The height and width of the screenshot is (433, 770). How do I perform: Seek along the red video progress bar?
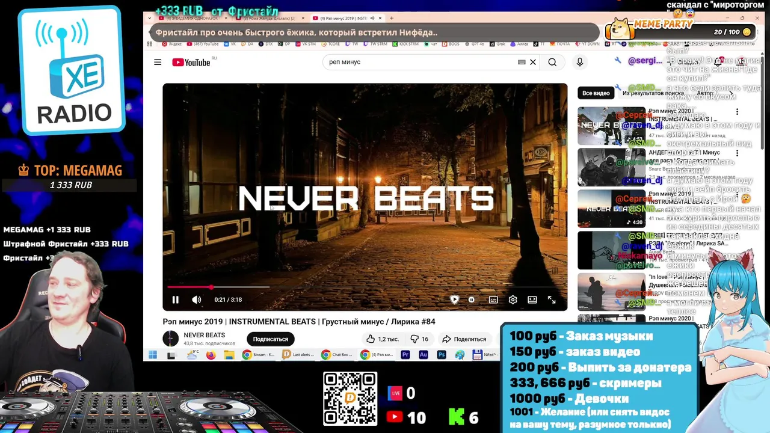(365, 287)
